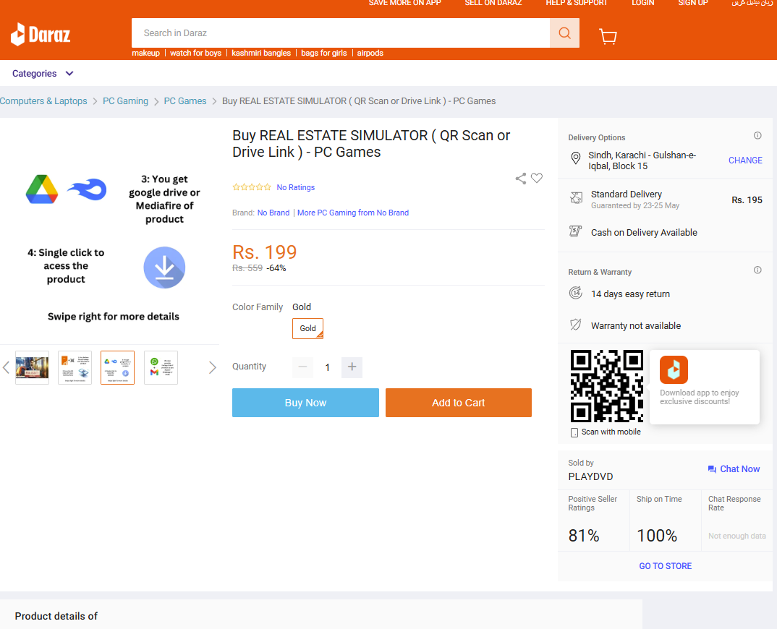
Task: Select highlighted Google Drive thumbnail
Action: (x=117, y=367)
